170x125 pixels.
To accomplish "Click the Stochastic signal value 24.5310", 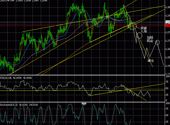I will pos(34,105).
